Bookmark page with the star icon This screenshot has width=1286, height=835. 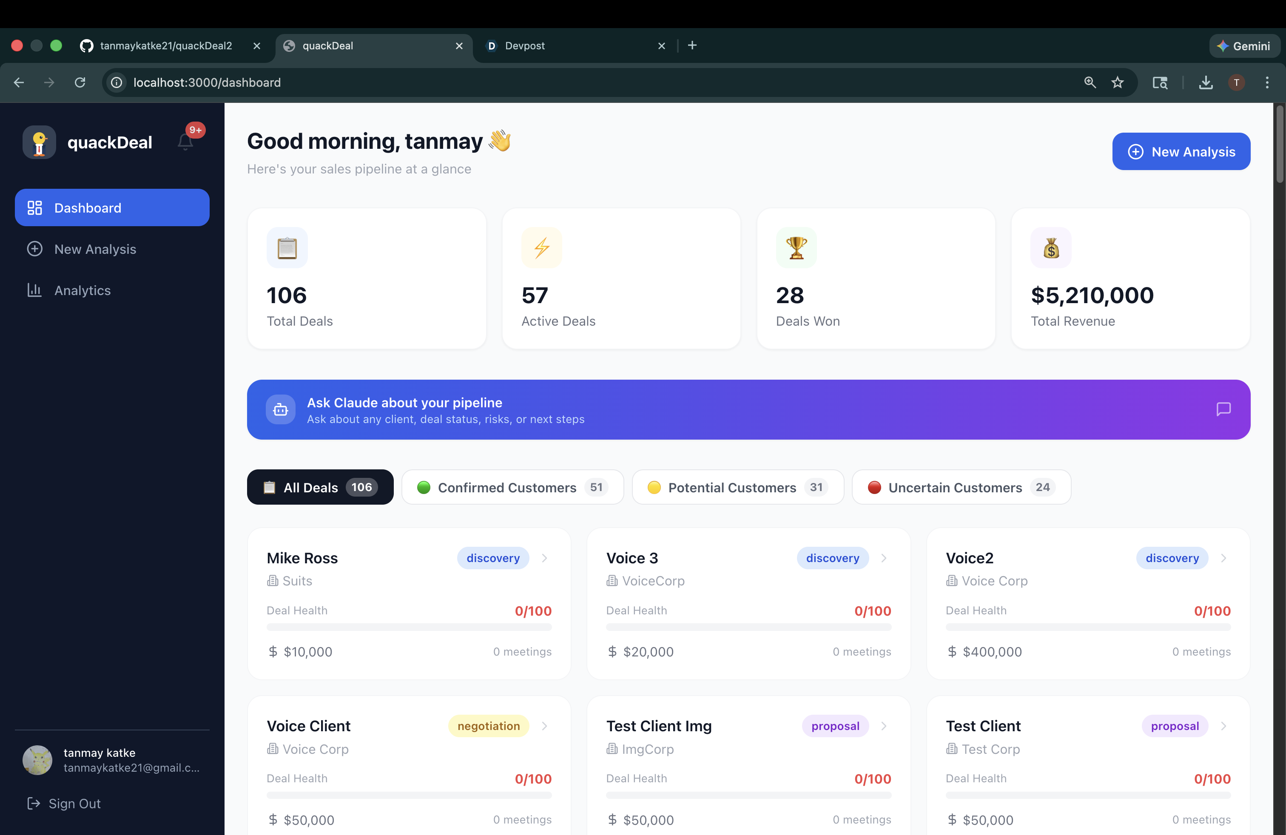tap(1118, 82)
